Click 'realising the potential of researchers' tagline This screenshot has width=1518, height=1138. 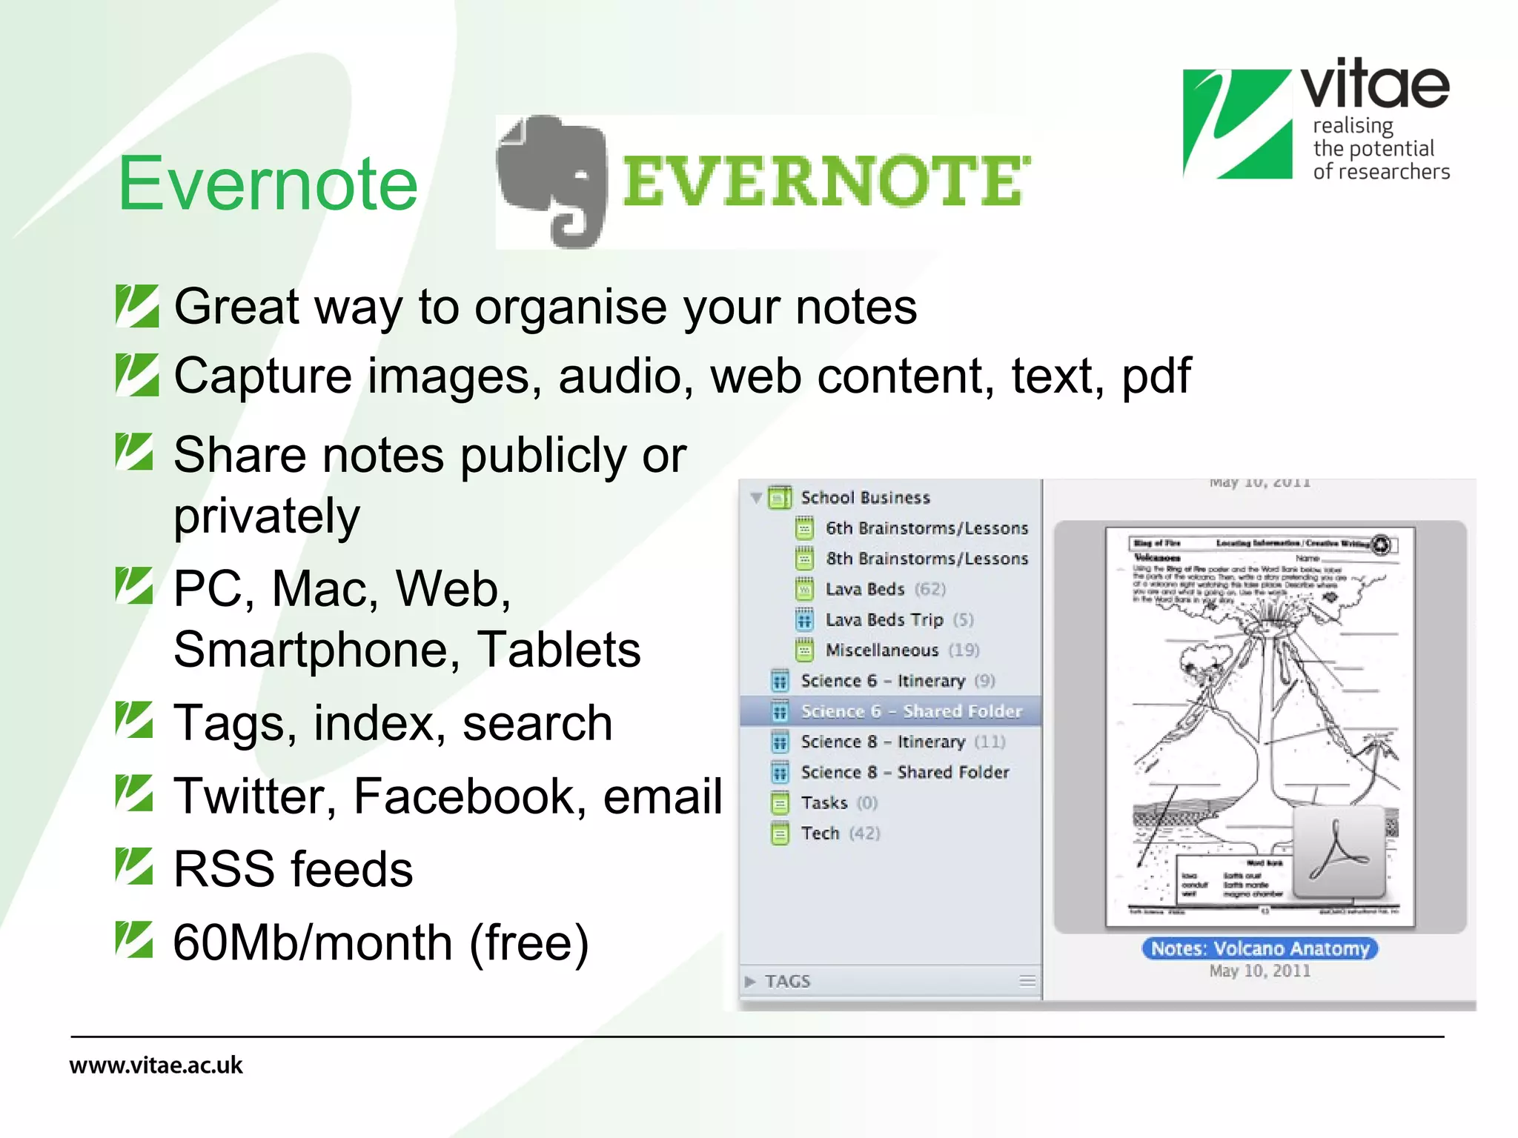(x=1382, y=149)
